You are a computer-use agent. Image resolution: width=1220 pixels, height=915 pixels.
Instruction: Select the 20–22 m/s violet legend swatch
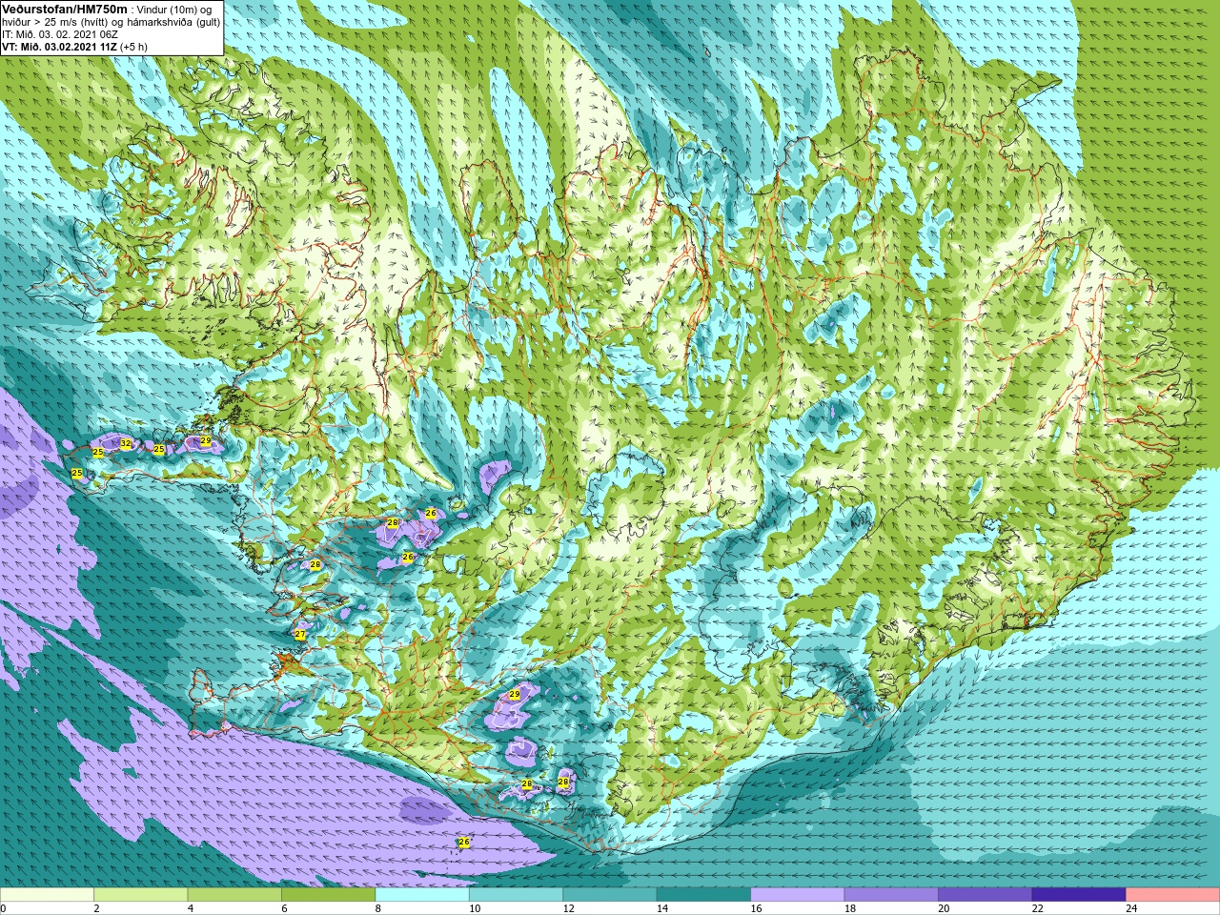tap(986, 895)
